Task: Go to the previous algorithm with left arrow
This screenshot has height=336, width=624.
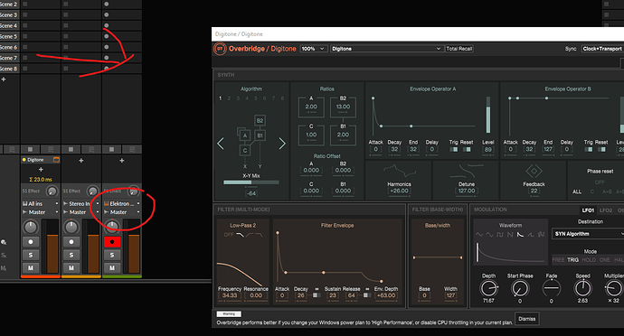Action: 221,144
